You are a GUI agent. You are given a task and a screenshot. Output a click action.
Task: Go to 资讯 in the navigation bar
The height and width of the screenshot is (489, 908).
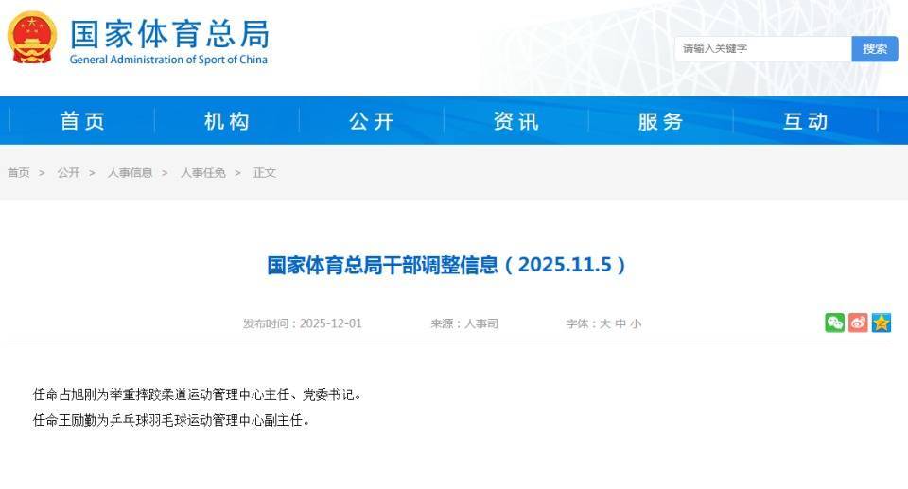tap(516, 121)
